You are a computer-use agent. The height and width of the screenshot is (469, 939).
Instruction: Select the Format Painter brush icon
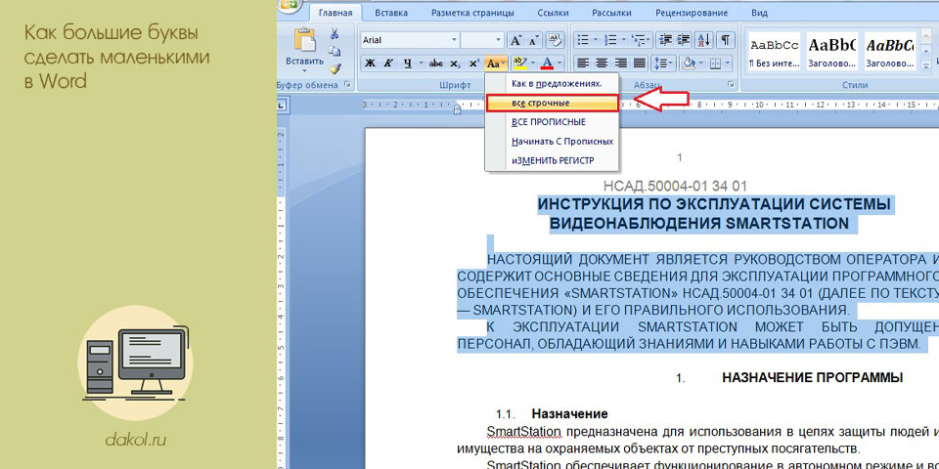click(x=335, y=68)
